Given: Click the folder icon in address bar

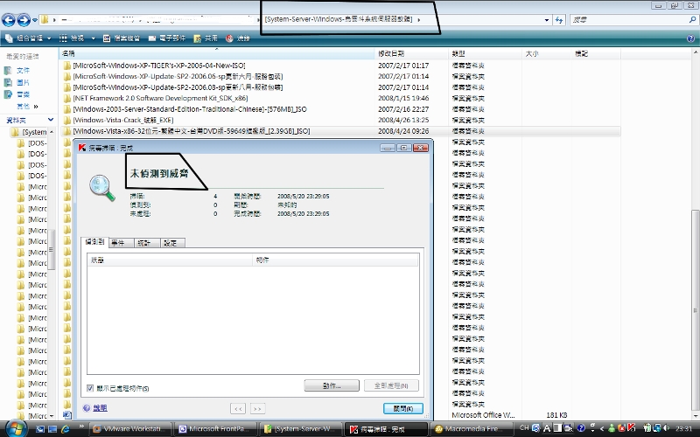Looking at the screenshot, I should click(45, 19).
